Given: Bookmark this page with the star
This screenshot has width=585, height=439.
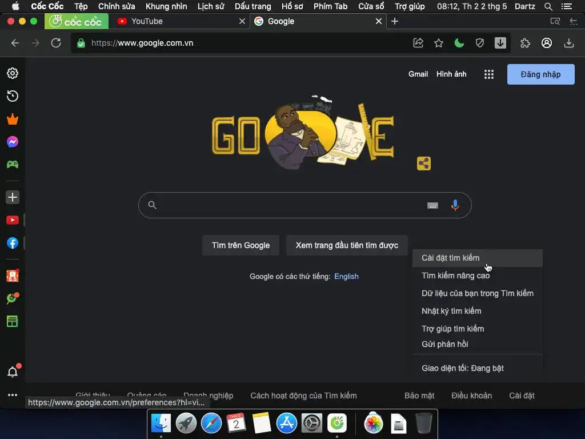Looking at the screenshot, I should [439, 43].
